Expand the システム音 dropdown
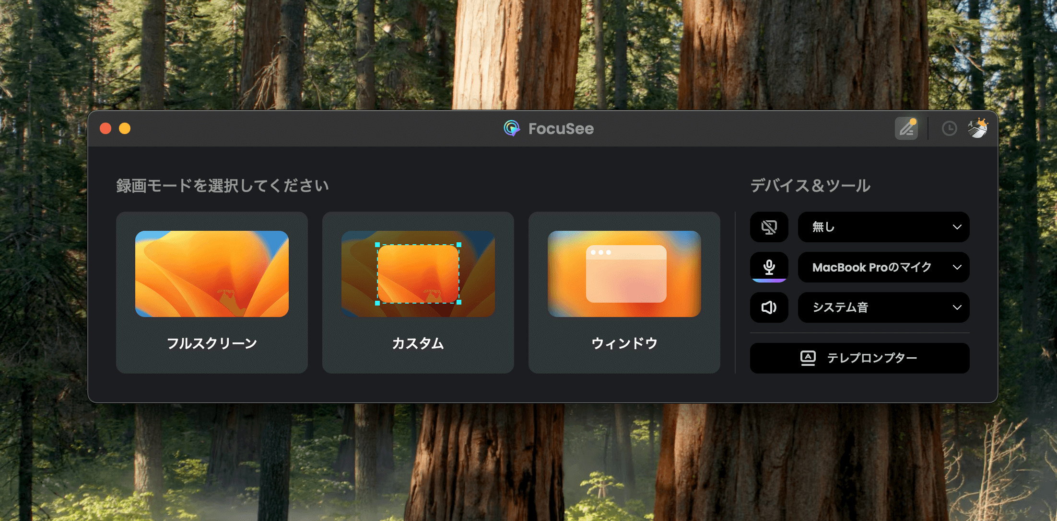1057x521 pixels. click(x=883, y=307)
